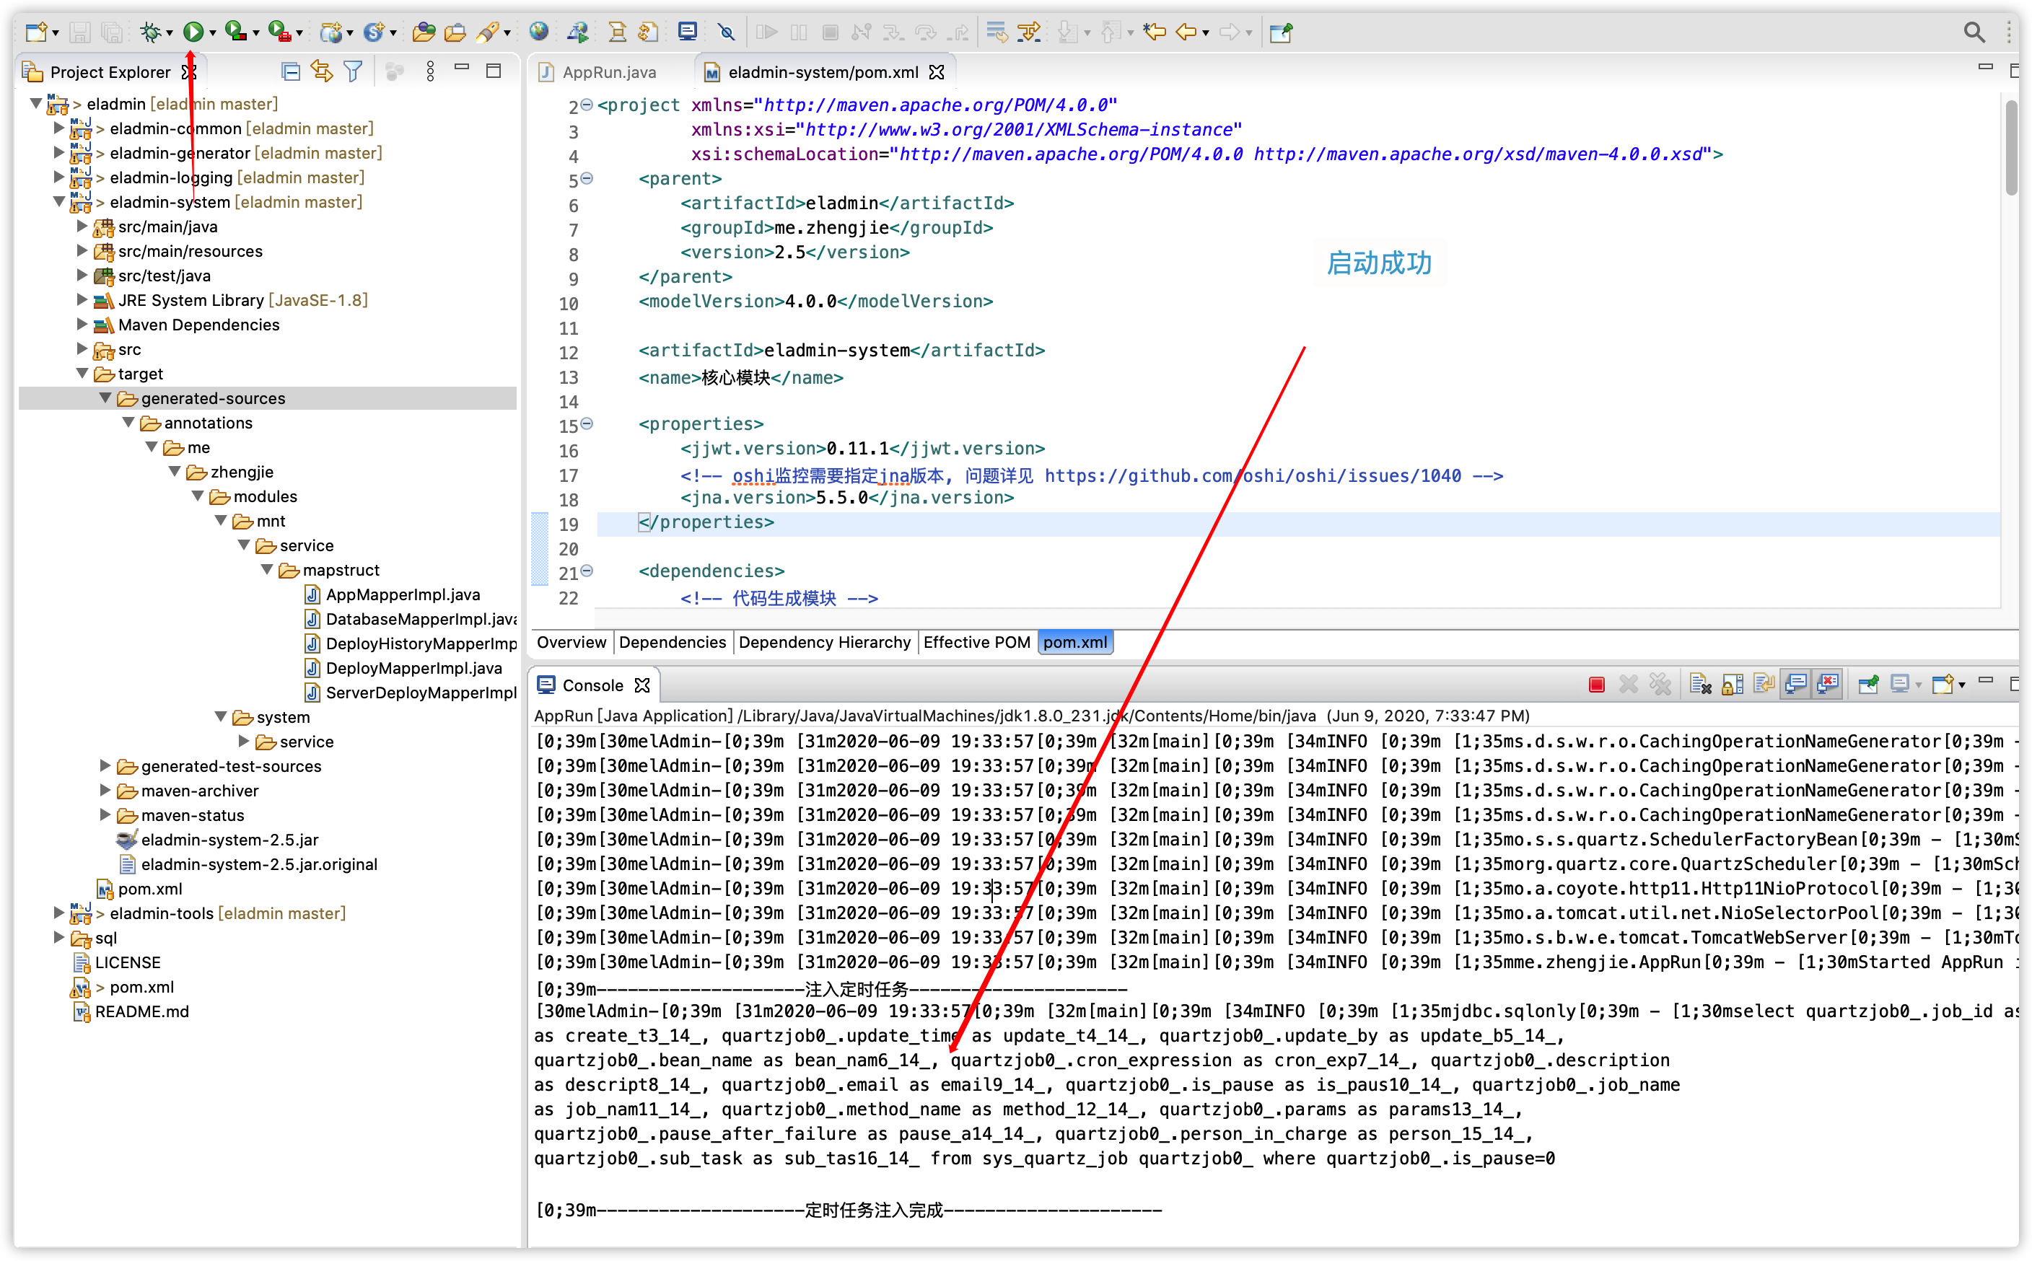Select the sql folder in Project Explorer
2032x1261 pixels.
click(95, 937)
